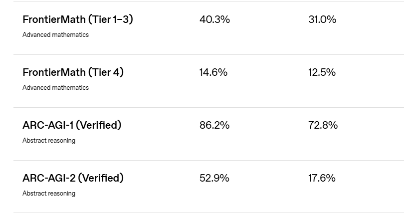Select the FrontierMath (Tier 4) heading
414x218 pixels.
pyautogui.click(x=73, y=72)
